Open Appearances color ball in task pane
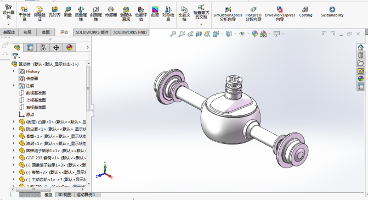Viewport: 368px width, 200px height. (x=361, y=79)
